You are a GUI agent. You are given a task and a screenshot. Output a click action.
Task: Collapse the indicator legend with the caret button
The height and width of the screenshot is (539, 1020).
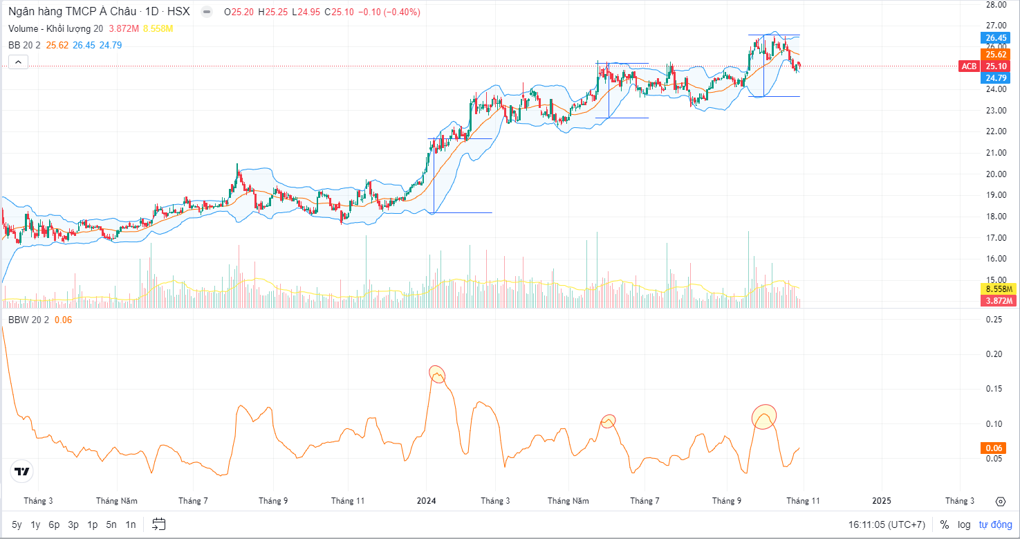click(x=19, y=62)
